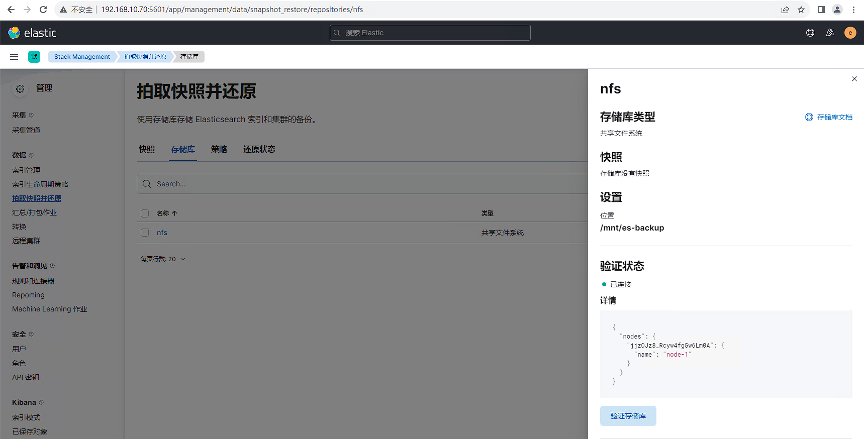The width and height of the screenshot is (864, 439).
Task: Click the 拍取快照并还原 breadcrumb
Action: (x=145, y=57)
